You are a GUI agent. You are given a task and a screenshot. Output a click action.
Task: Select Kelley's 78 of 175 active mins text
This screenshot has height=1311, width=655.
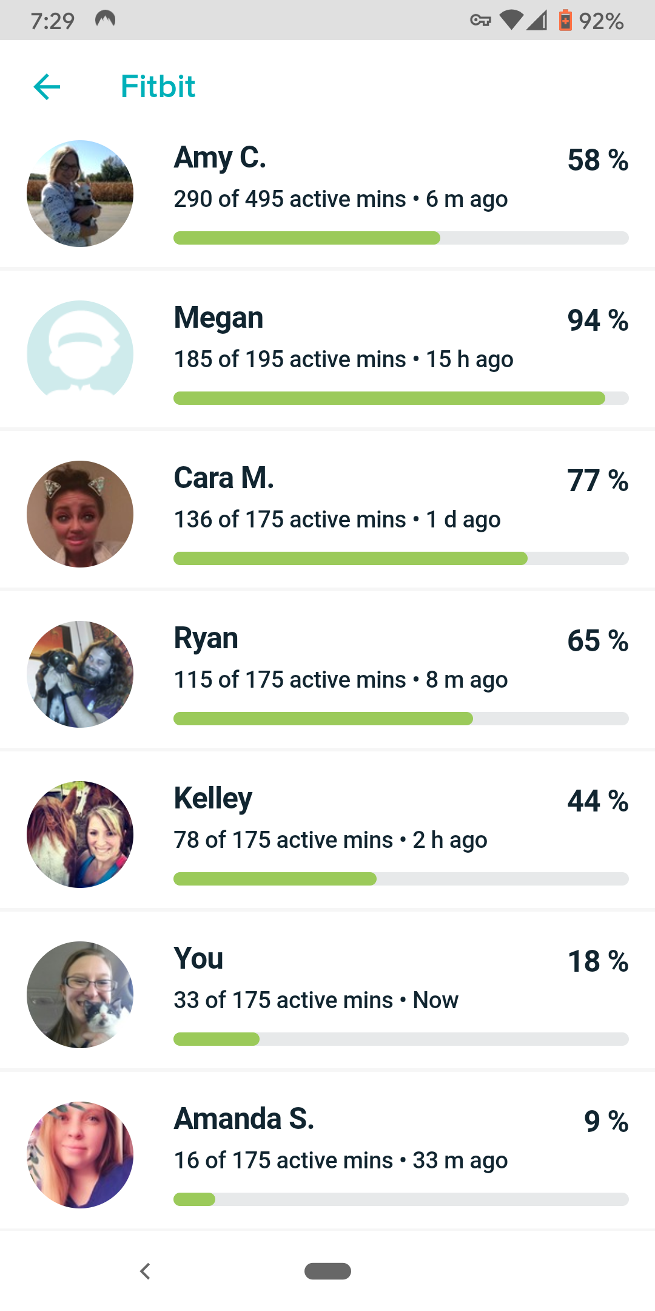pyautogui.click(x=283, y=840)
